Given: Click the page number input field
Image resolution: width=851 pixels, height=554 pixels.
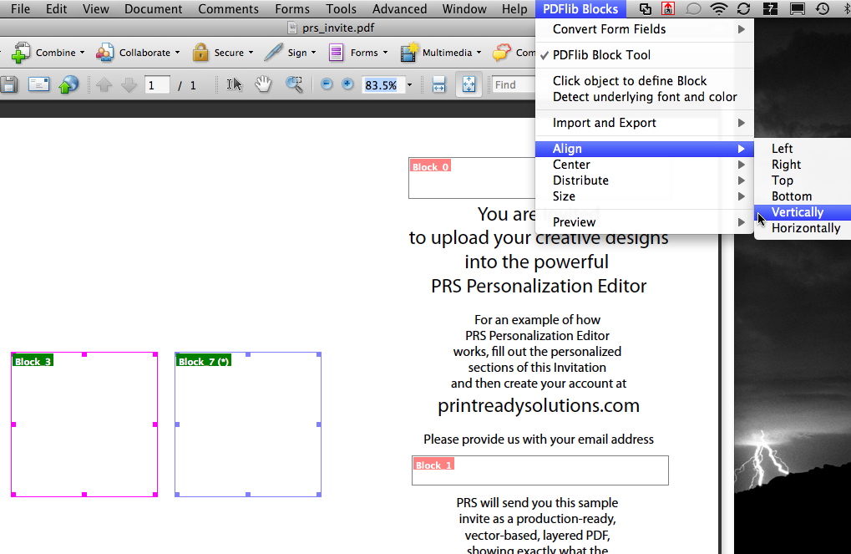Looking at the screenshot, I should (x=157, y=85).
